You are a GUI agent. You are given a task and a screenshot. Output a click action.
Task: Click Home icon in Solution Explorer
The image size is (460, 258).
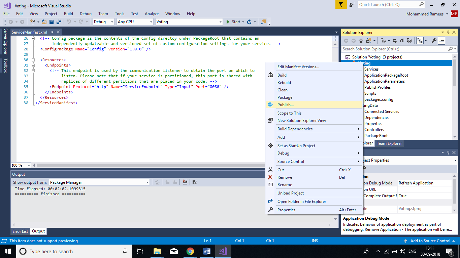(361, 41)
